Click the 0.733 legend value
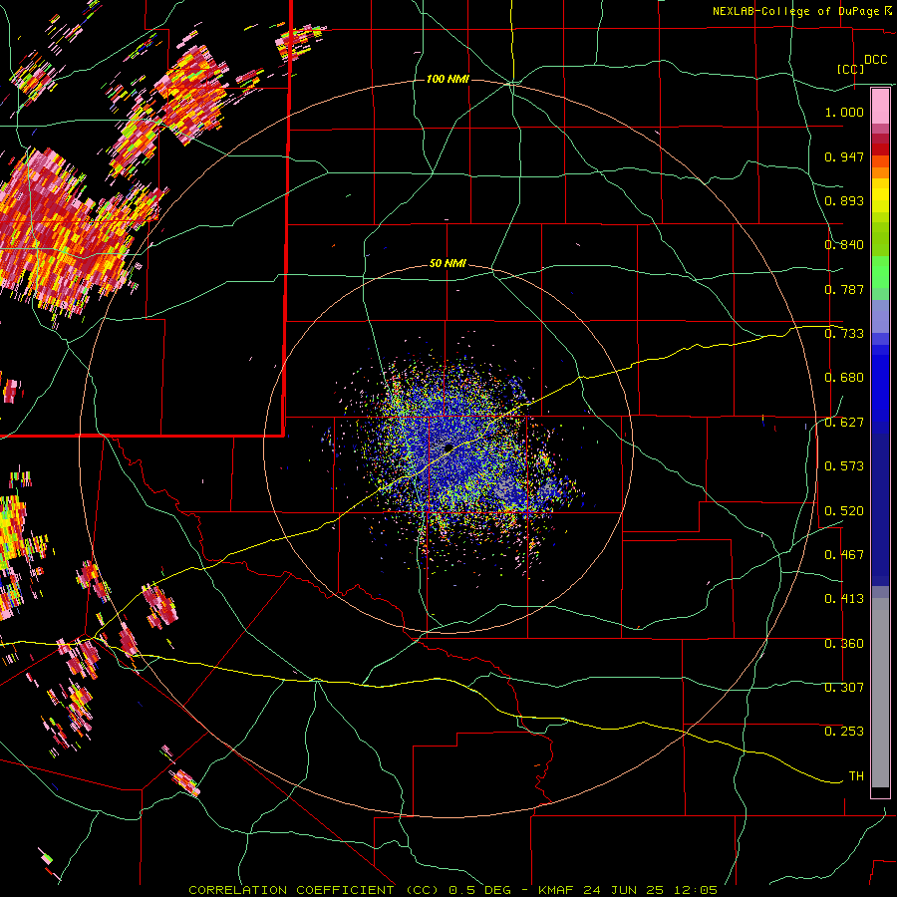897x897 pixels. pos(844,334)
